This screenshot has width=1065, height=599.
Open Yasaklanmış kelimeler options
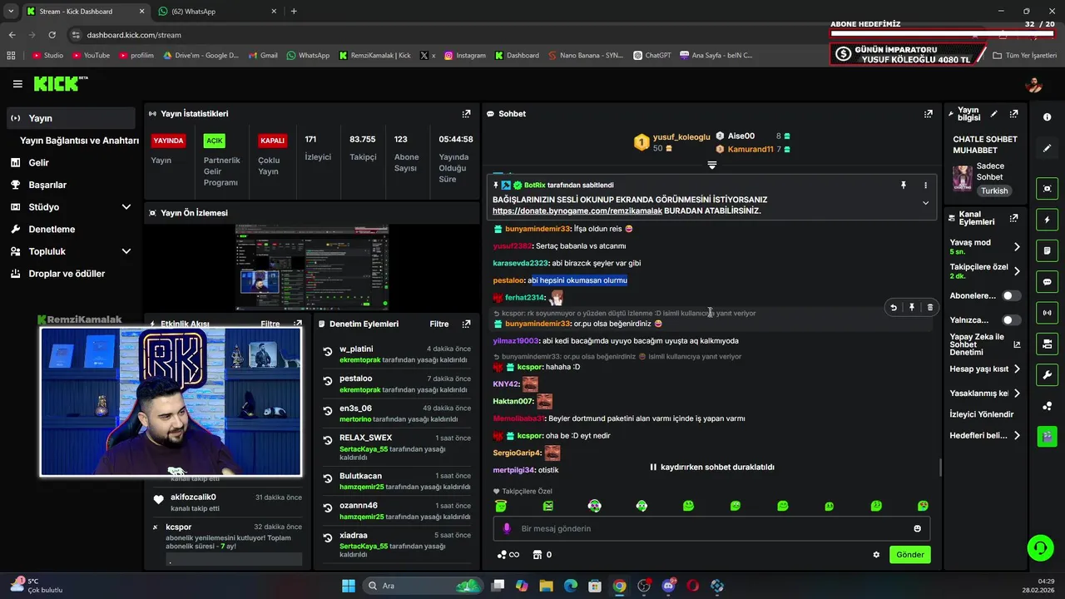click(985, 394)
